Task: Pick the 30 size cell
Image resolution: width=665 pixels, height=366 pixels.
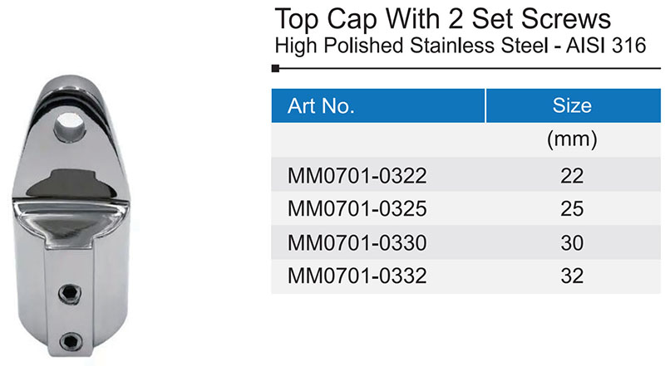Action: tap(572, 243)
